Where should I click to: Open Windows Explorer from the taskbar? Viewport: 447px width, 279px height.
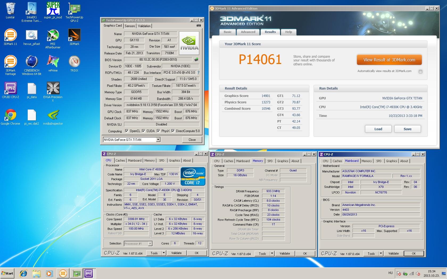point(36,273)
